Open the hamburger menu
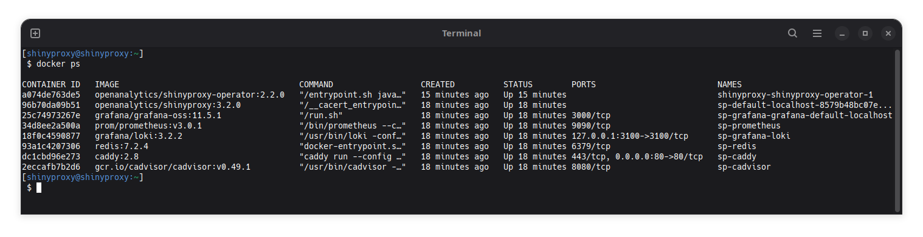Image resolution: width=923 pixels, height=237 pixels. click(817, 33)
